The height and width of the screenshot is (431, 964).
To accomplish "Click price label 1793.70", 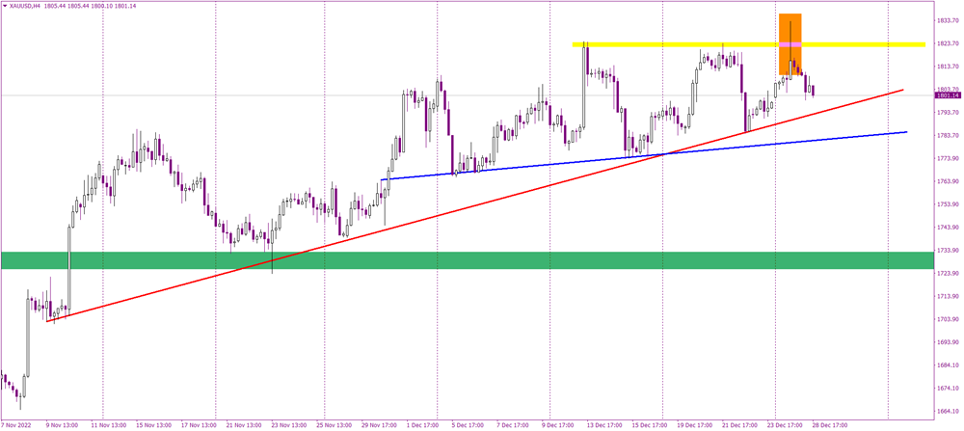I will pos(947,113).
